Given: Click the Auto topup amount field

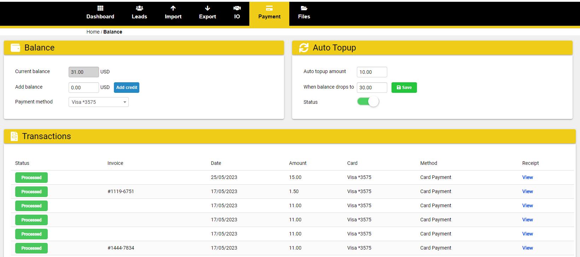Looking at the screenshot, I should 372,72.
